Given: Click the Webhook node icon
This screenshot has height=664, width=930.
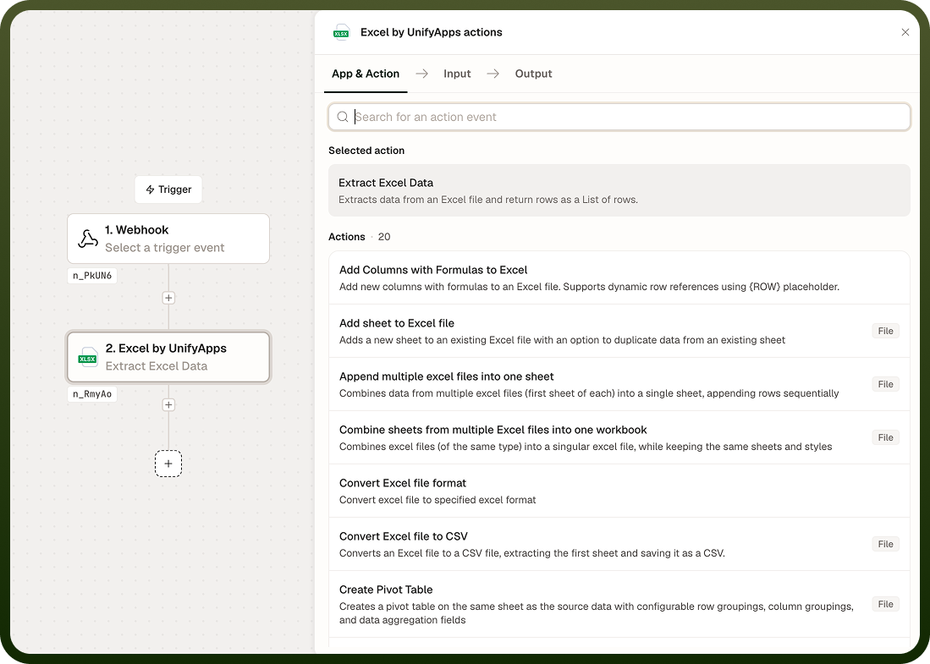Looking at the screenshot, I should [88, 239].
